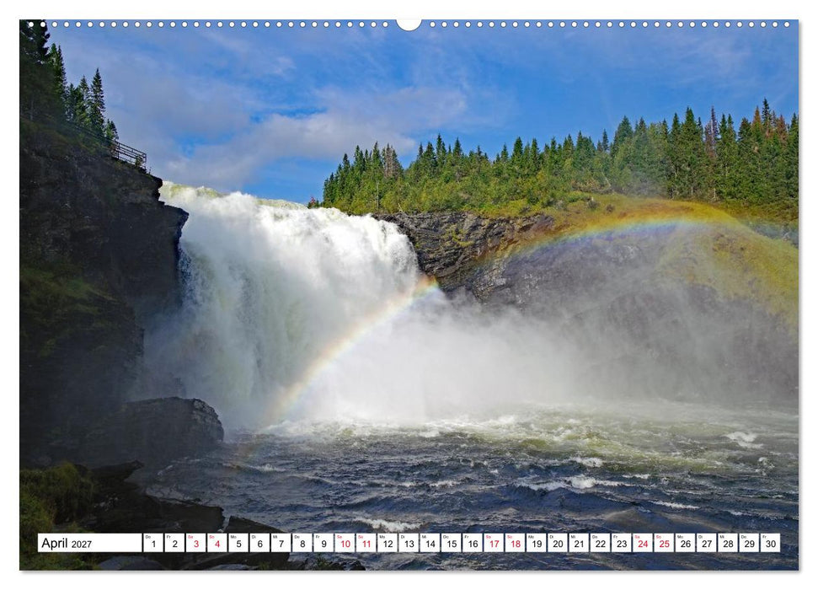Choose day 13 on the calendar

[409, 543]
